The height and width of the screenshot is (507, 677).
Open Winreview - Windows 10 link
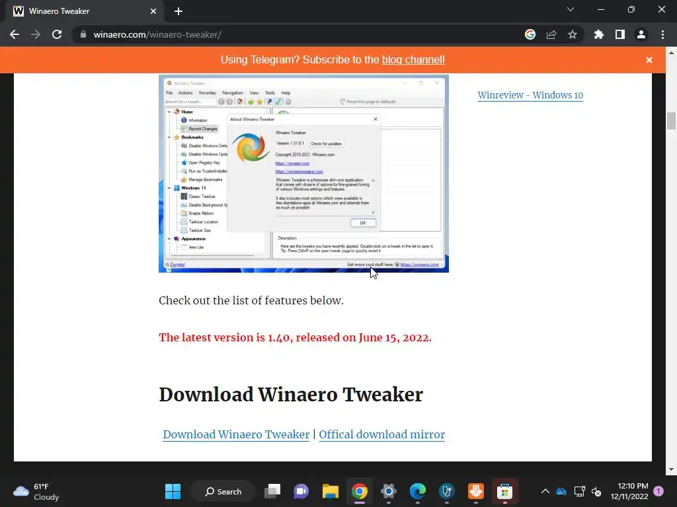pyautogui.click(x=530, y=95)
